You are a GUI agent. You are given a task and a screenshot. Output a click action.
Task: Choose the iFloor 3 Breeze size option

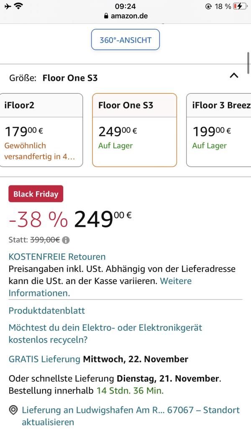coord(218,130)
